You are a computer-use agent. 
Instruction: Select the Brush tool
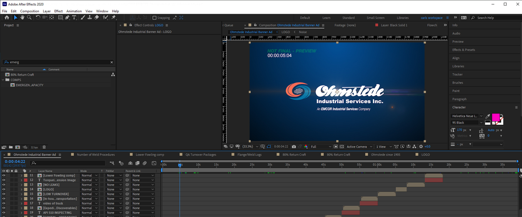83,17
